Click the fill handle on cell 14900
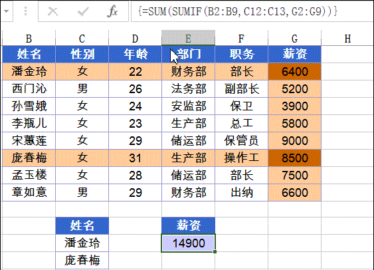The image size is (374, 270). tap(215, 251)
